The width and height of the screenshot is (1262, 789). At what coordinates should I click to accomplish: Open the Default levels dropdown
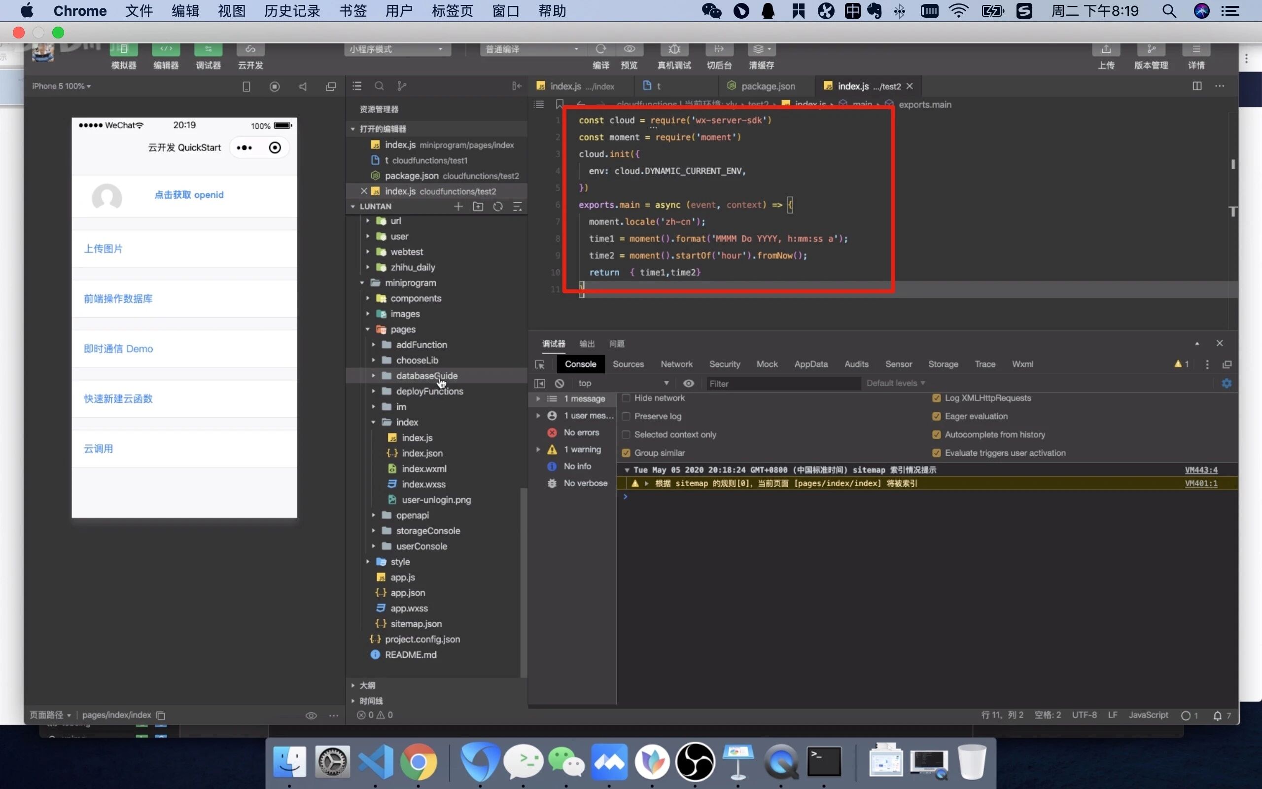(895, 384)
